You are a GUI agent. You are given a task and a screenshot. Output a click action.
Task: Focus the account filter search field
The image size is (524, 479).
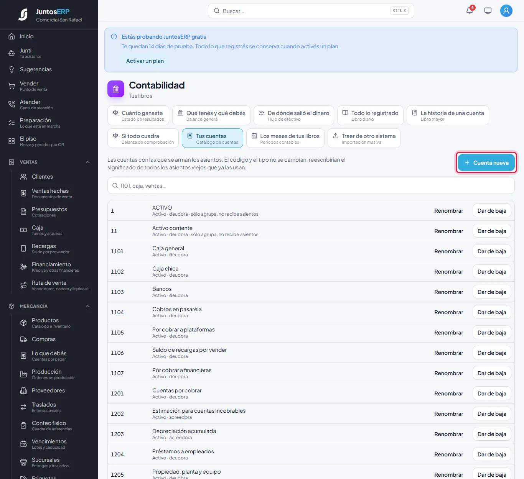[x=311, y=186]
